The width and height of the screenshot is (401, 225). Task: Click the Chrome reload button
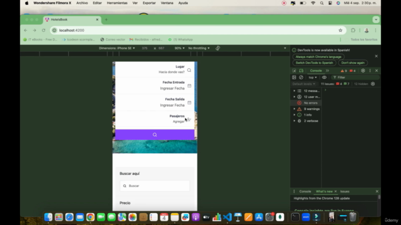43,31
